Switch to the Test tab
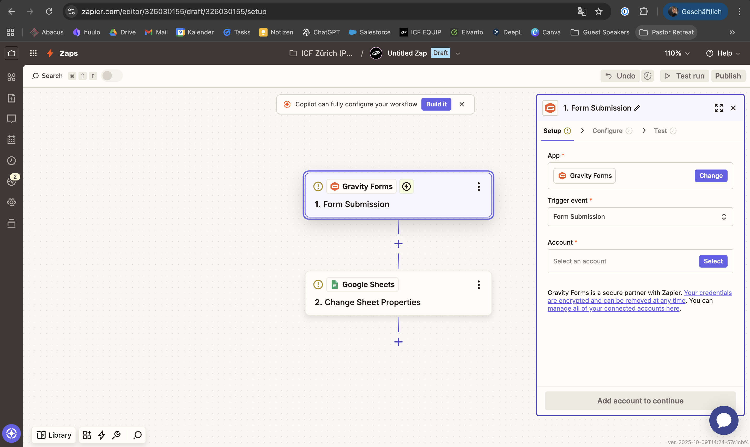The image size is (750, 447). point(660,131)
